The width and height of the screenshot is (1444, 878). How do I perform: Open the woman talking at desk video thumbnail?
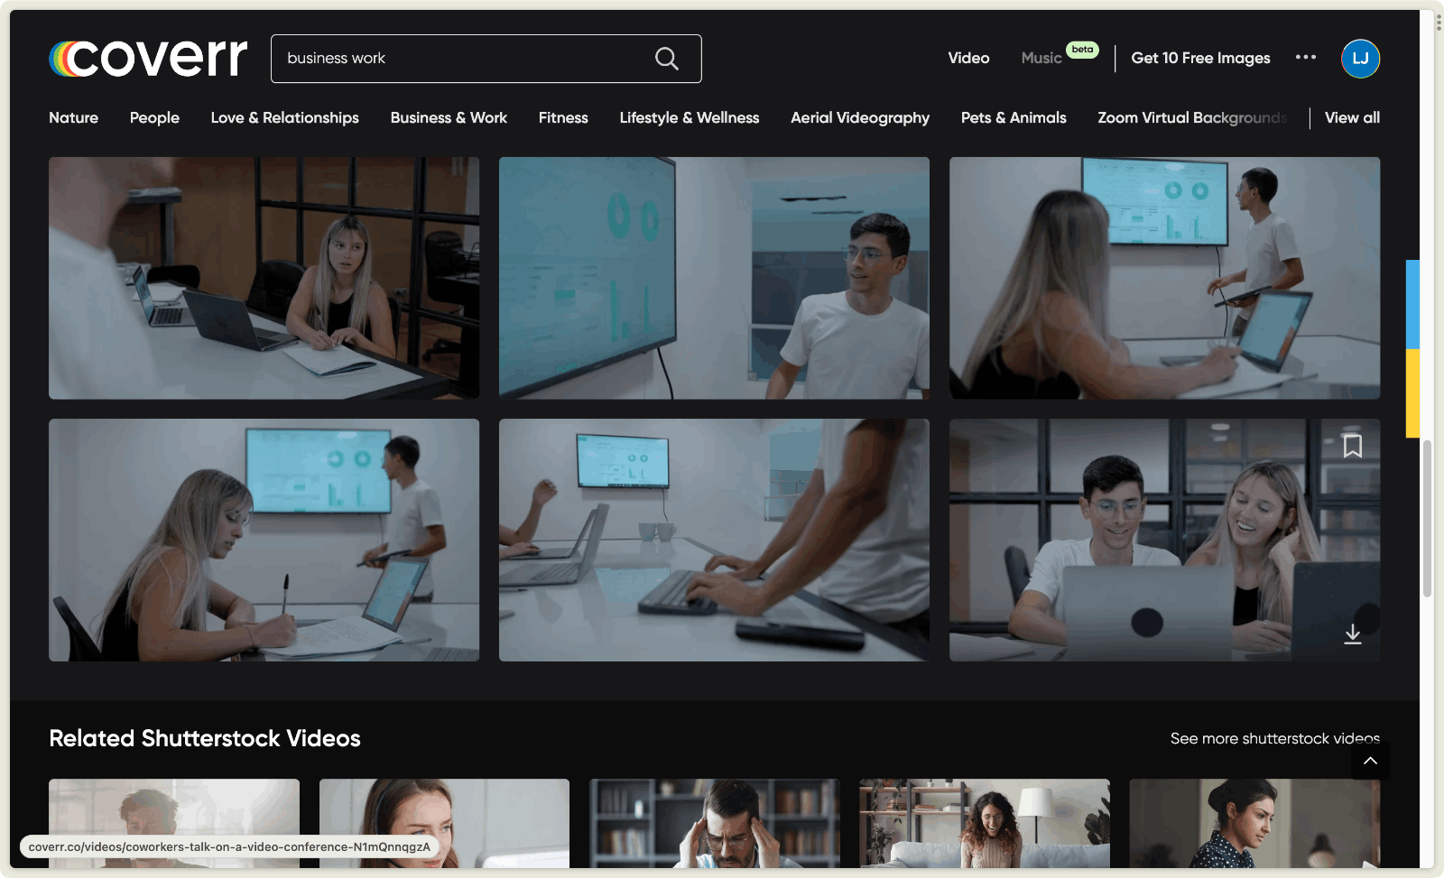point(264,278)
